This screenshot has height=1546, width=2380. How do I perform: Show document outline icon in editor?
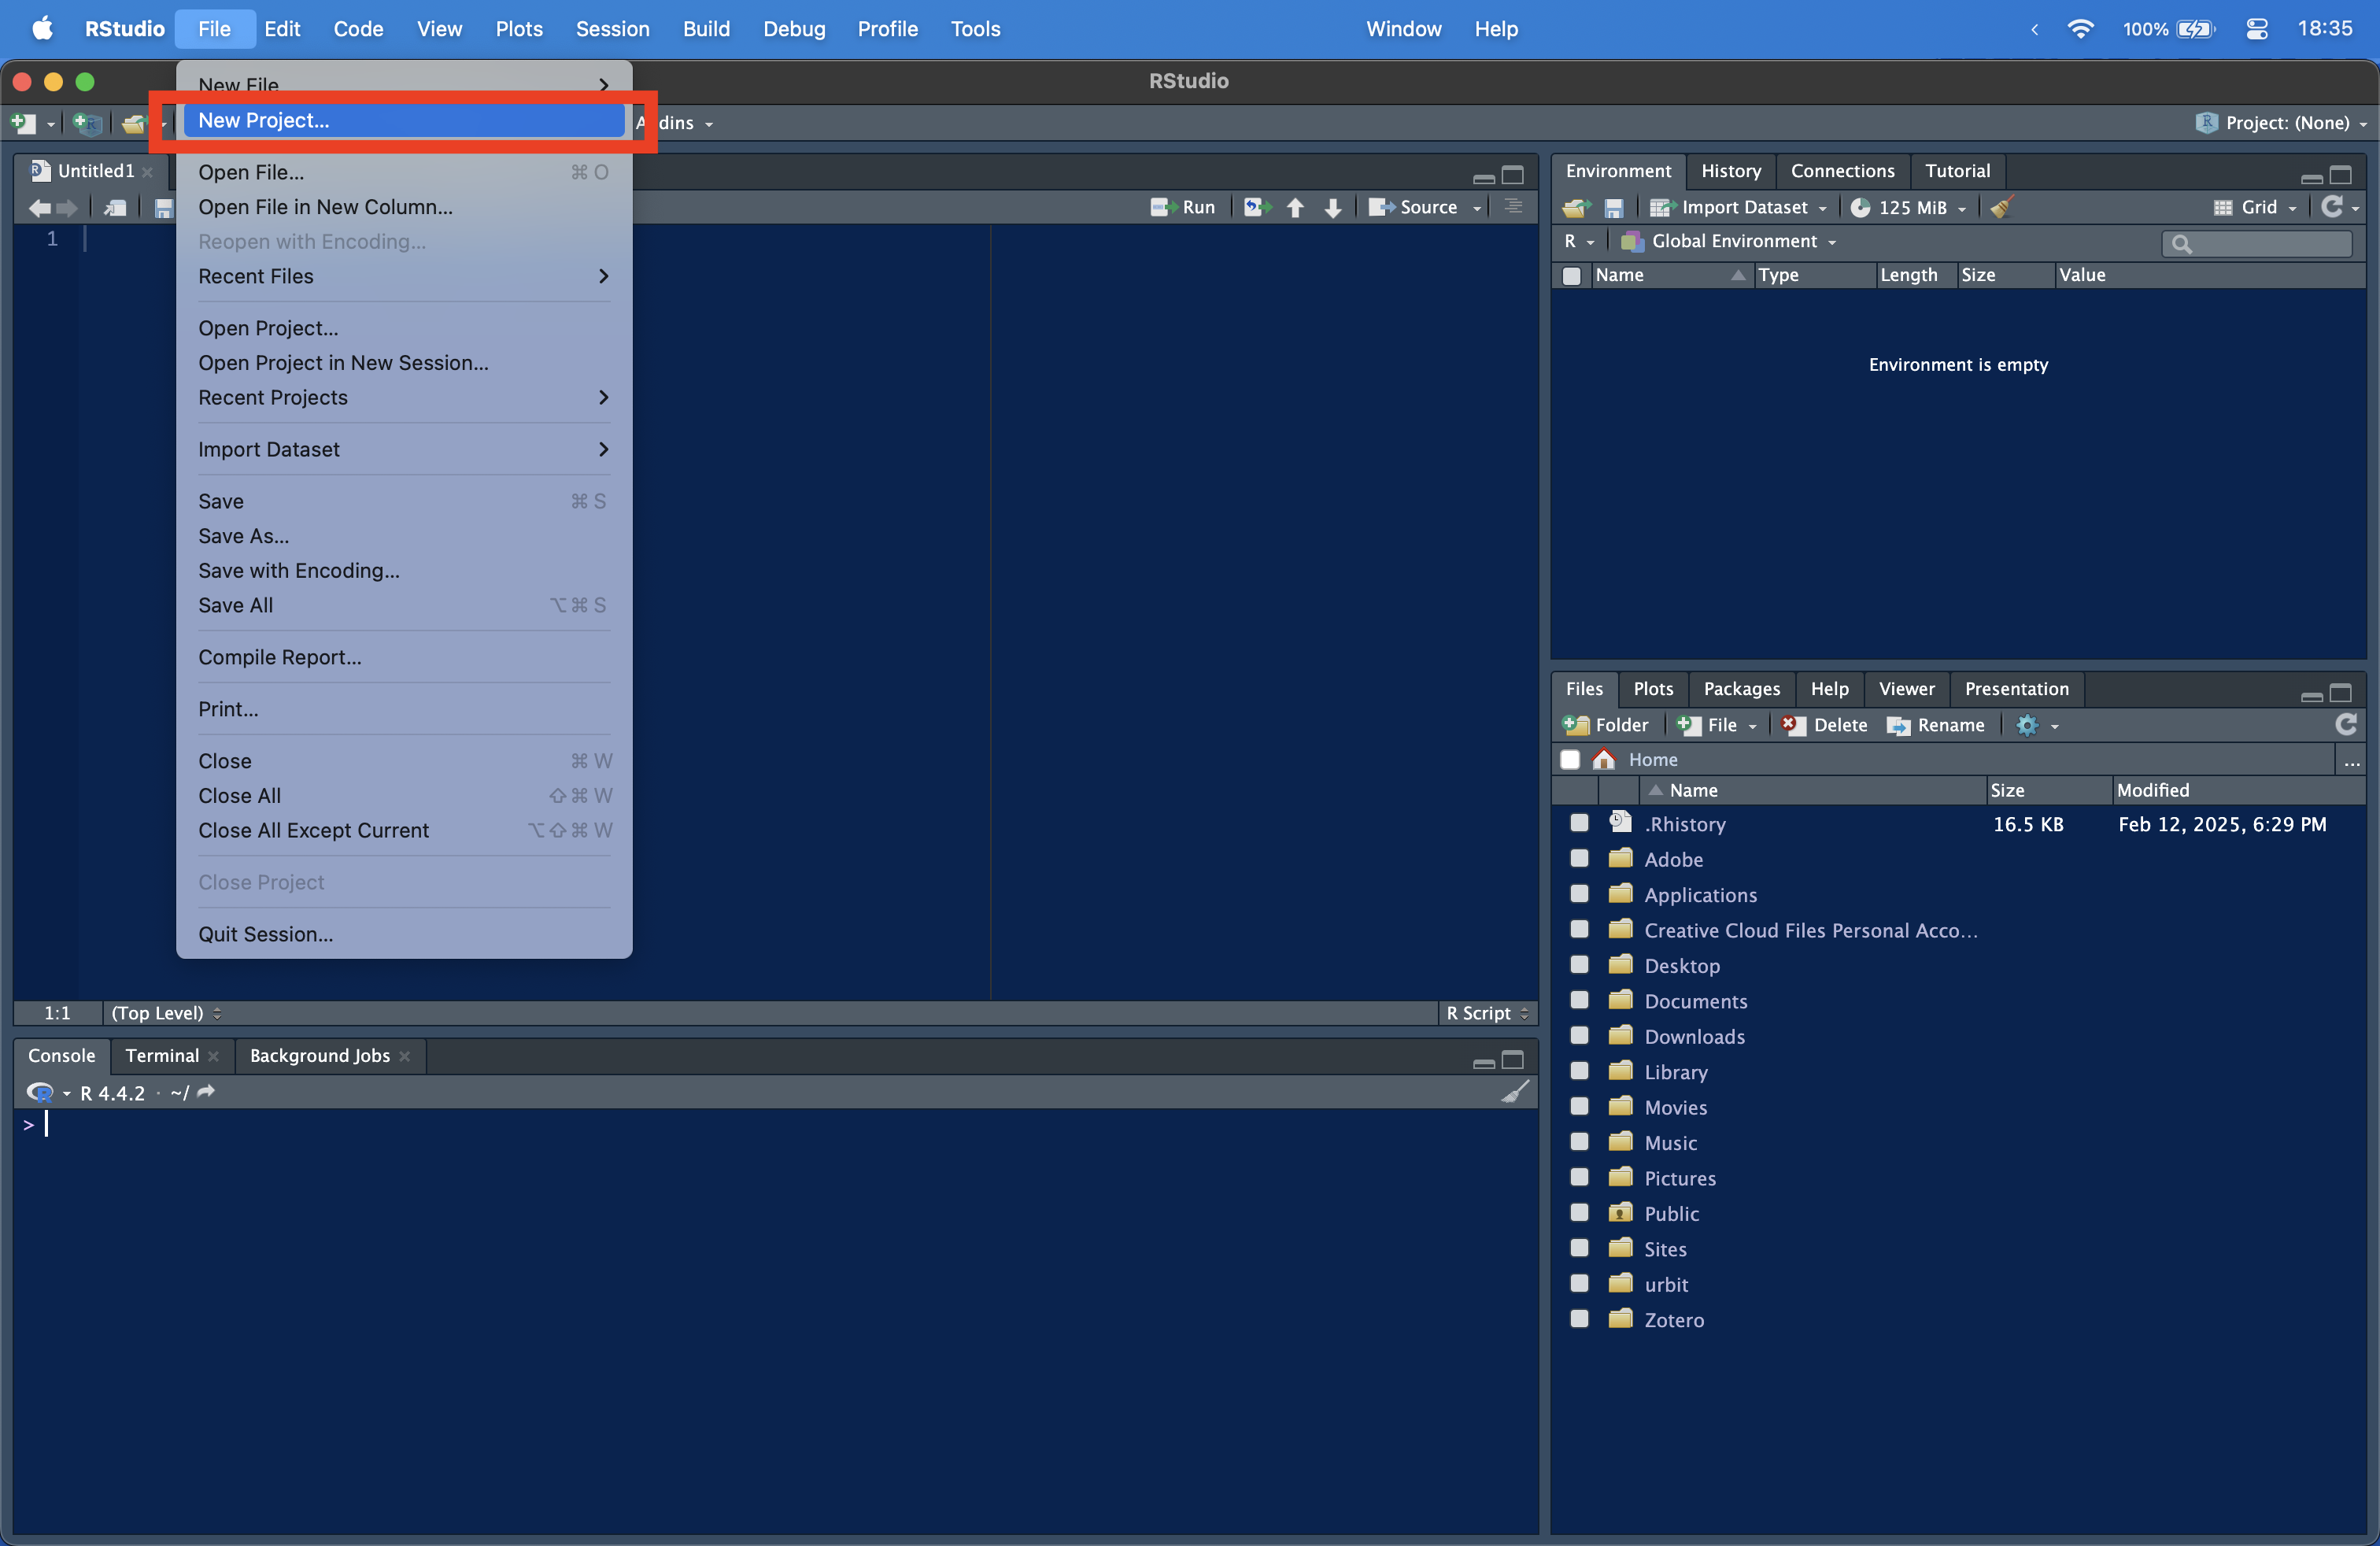1513,206
